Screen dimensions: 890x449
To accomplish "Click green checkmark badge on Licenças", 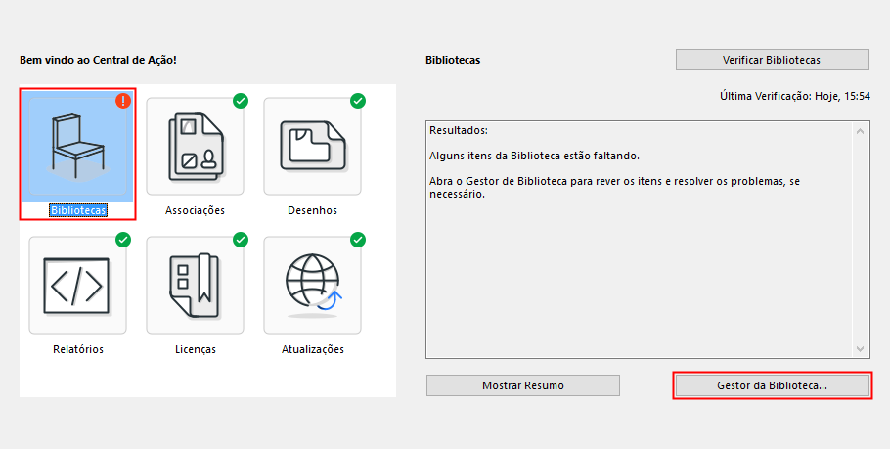I will 241,240.
